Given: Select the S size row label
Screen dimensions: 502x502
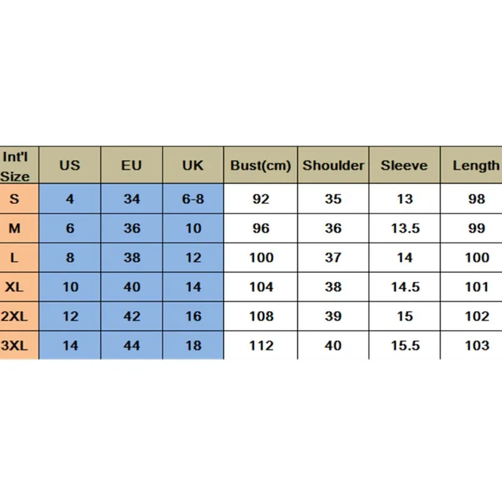Looking at the screenshot, I should click(x=19, y=199).
